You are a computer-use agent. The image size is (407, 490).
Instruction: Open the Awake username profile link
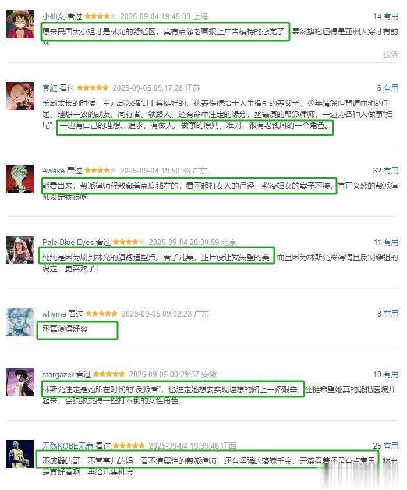(54, 171)
